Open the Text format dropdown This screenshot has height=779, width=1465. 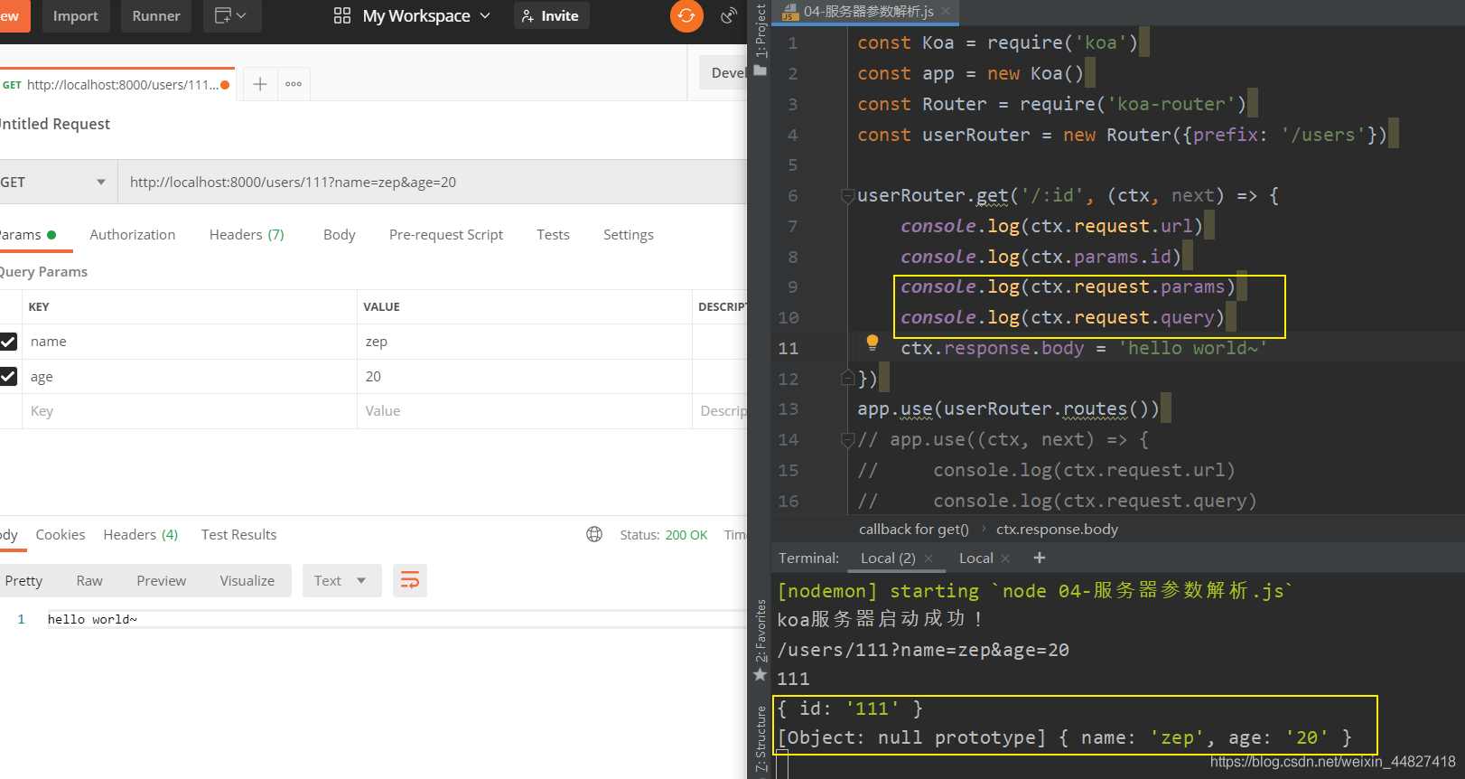point(341,580)
